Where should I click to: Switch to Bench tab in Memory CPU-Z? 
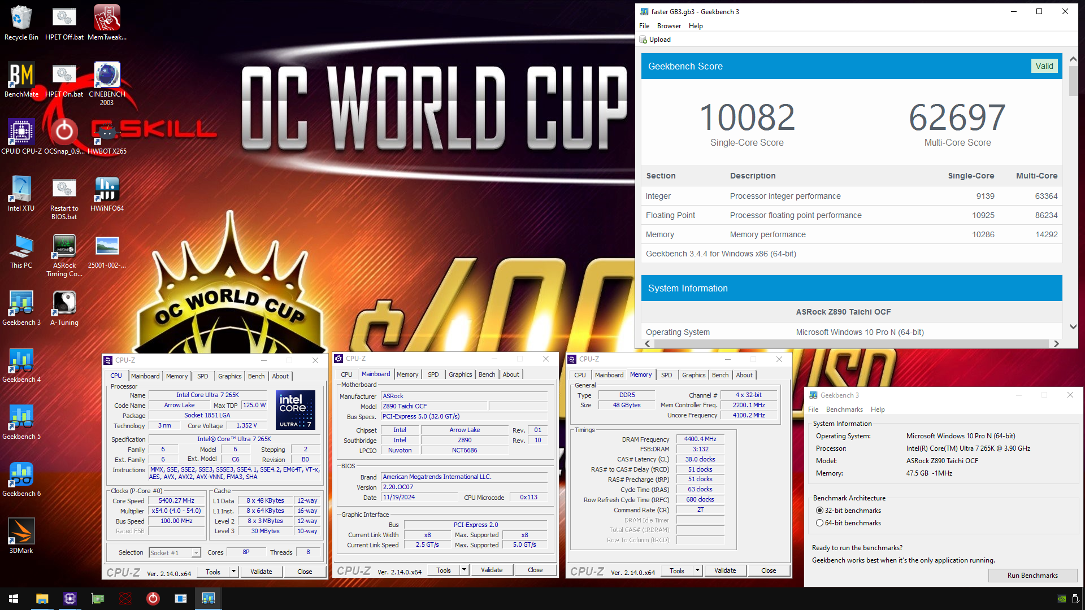(720, 375)
